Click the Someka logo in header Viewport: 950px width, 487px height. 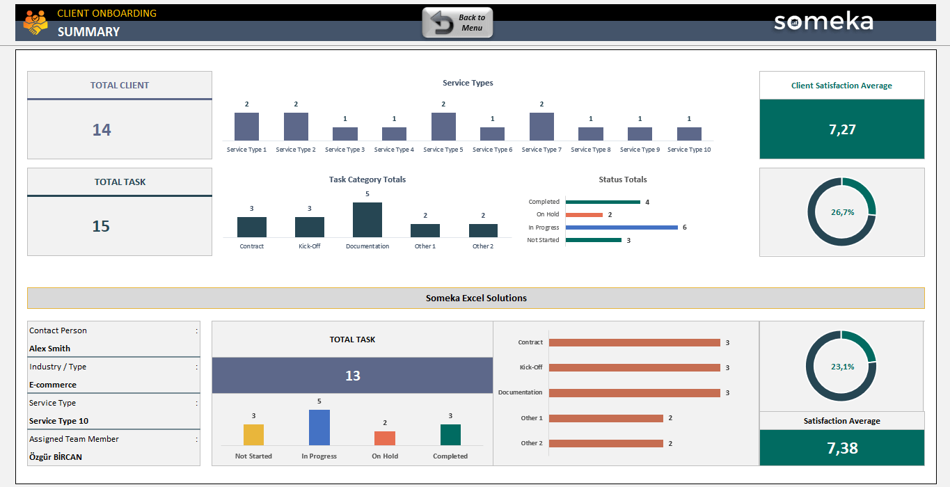coord(823,22)
